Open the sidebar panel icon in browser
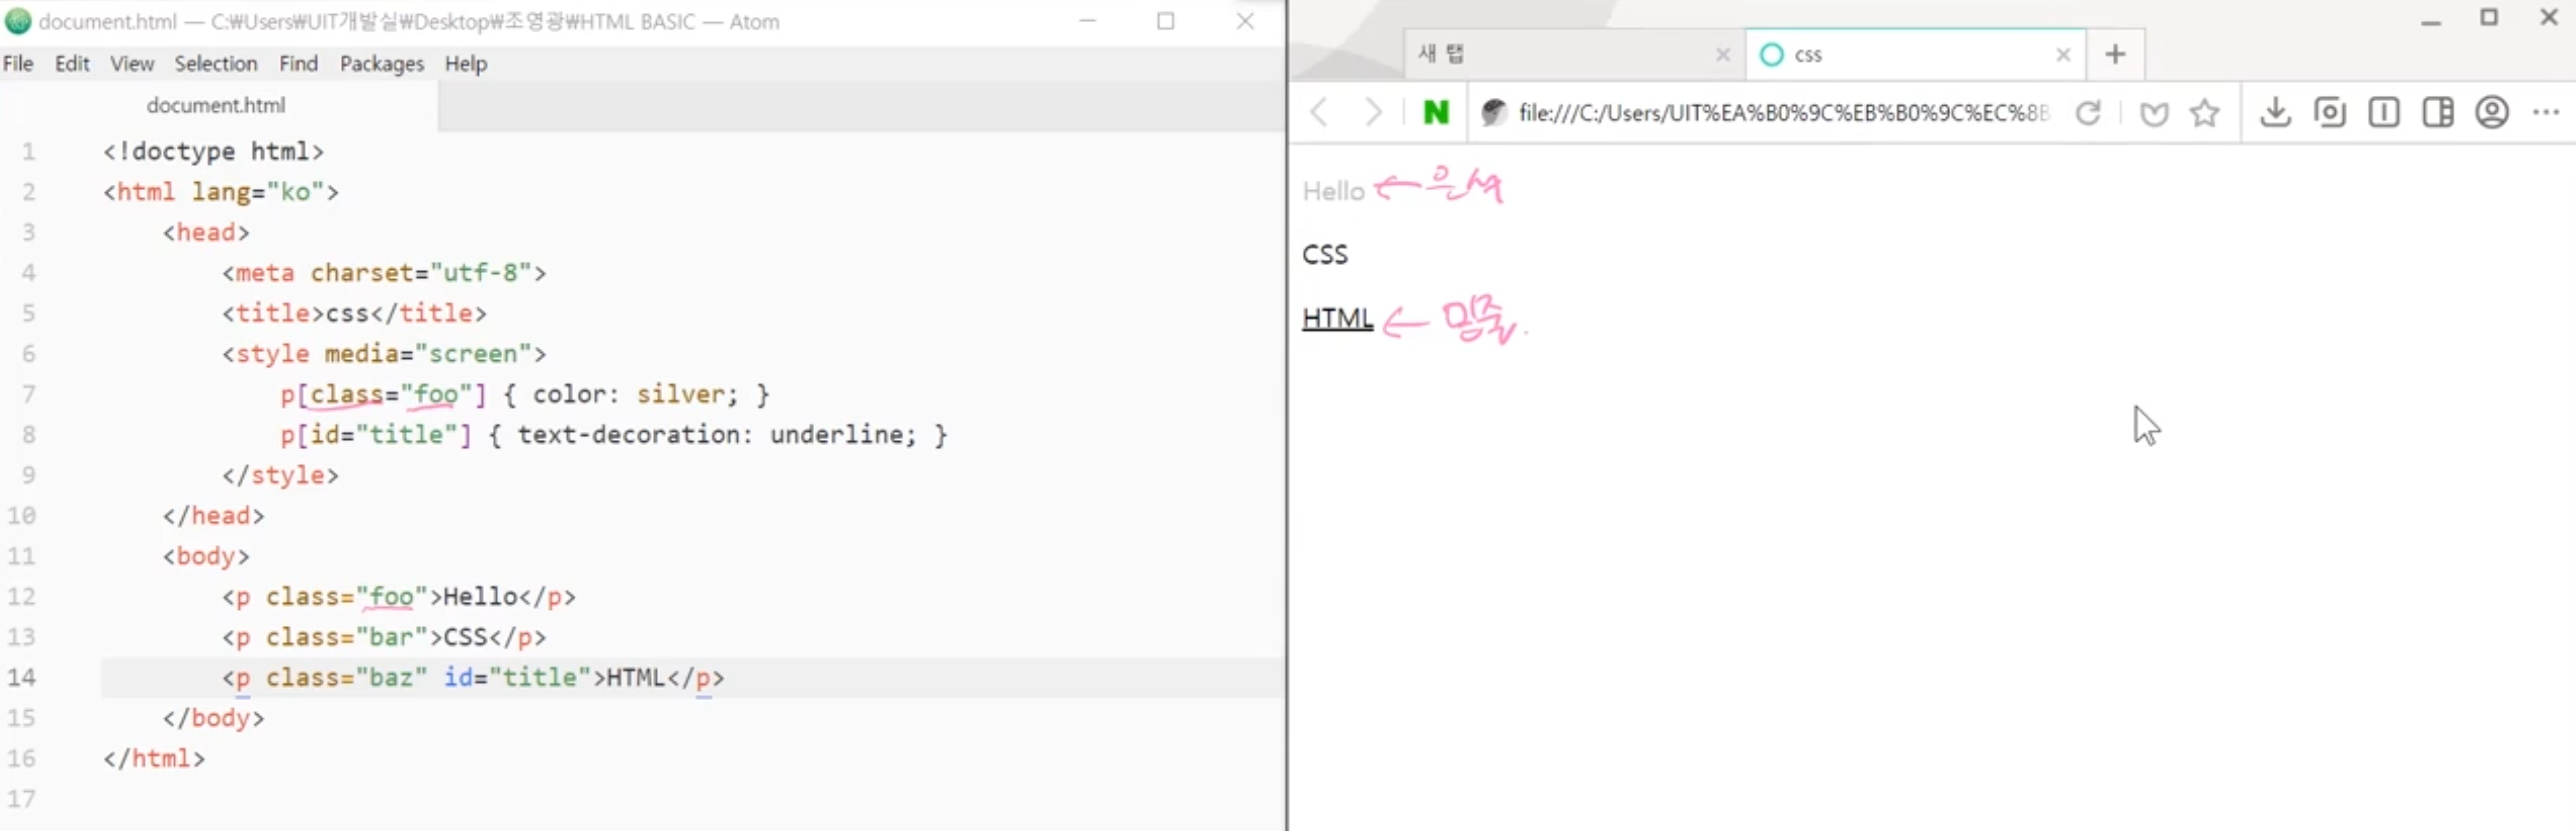 [x=2437, y=112]
